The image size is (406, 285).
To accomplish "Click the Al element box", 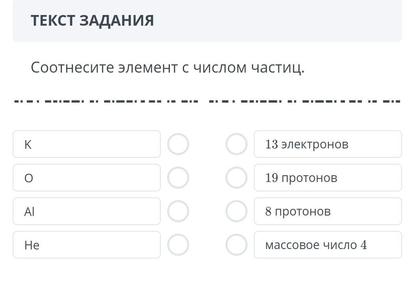I will click(x=87, y=211).
